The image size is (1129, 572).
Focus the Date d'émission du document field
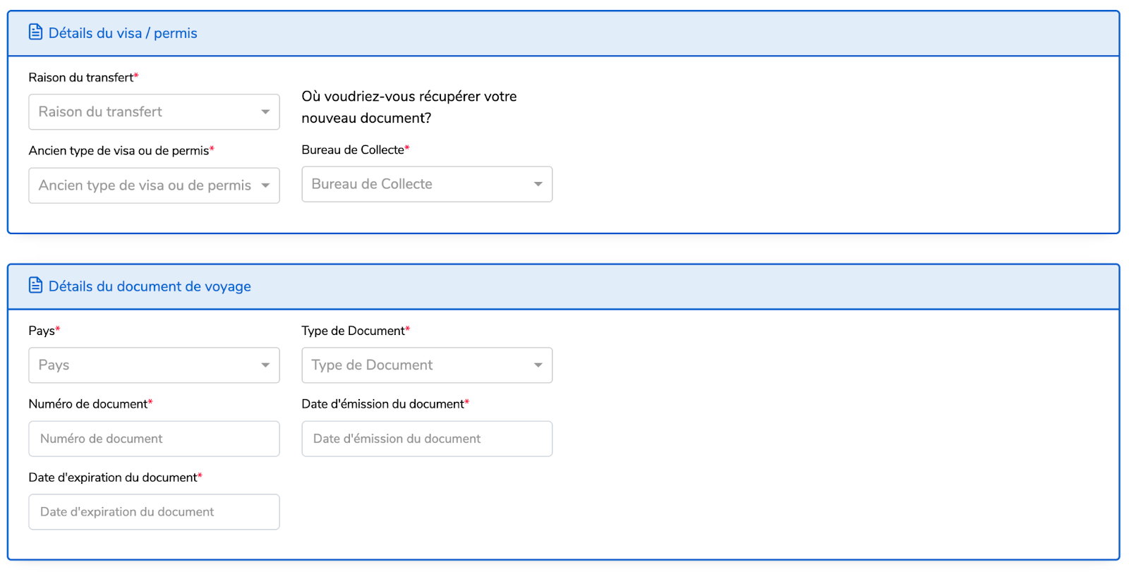coord(427,439)
